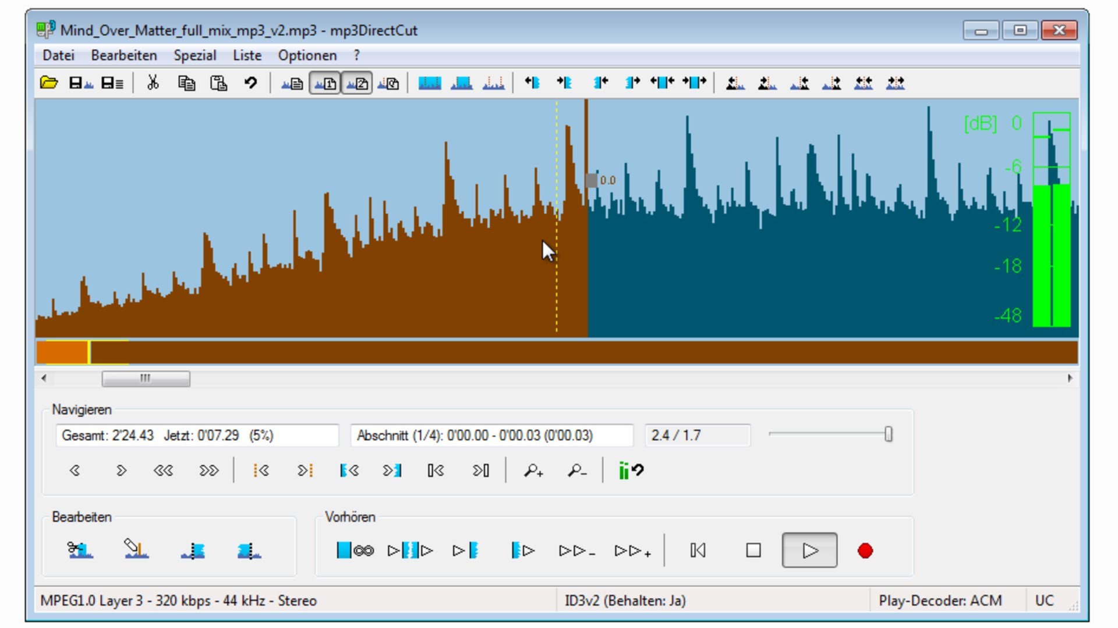The height and width of the screenshot is (628, 1118).
Task: Open the Optionen menu
Action: [x=307, y=55]
